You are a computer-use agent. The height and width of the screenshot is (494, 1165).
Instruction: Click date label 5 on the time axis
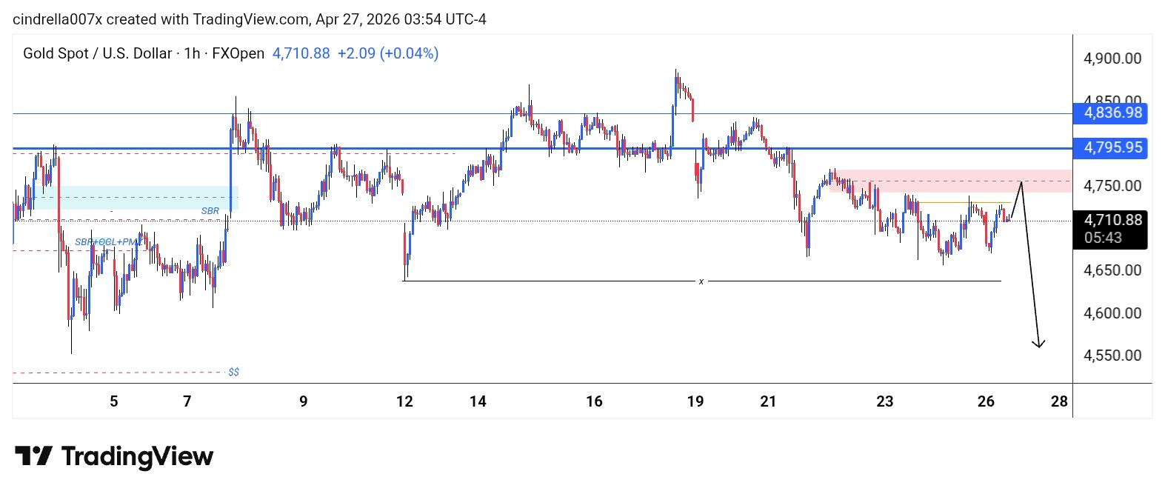pos(114,401)
